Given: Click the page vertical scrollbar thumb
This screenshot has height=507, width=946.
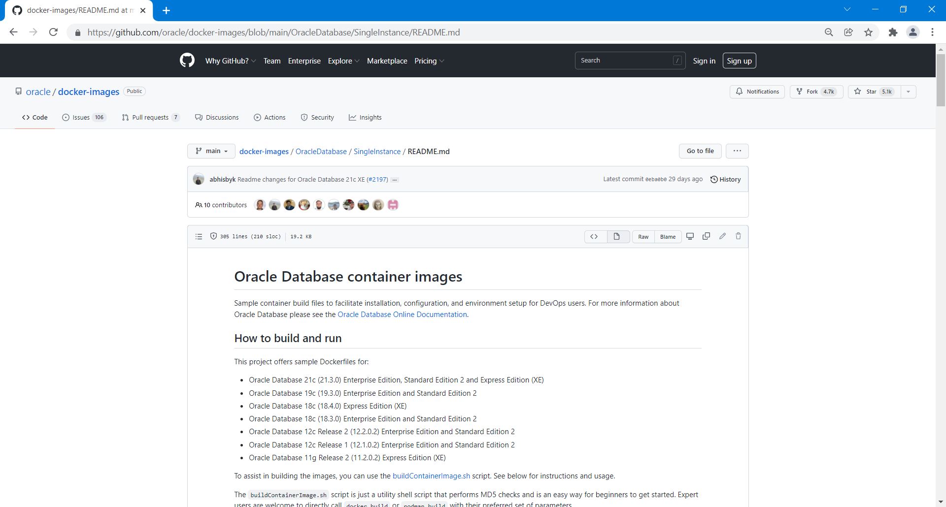Looking at the screenshot, I should (941, 79).
